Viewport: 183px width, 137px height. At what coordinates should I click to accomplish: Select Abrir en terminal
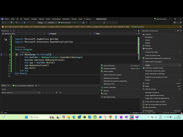point(162,107)
